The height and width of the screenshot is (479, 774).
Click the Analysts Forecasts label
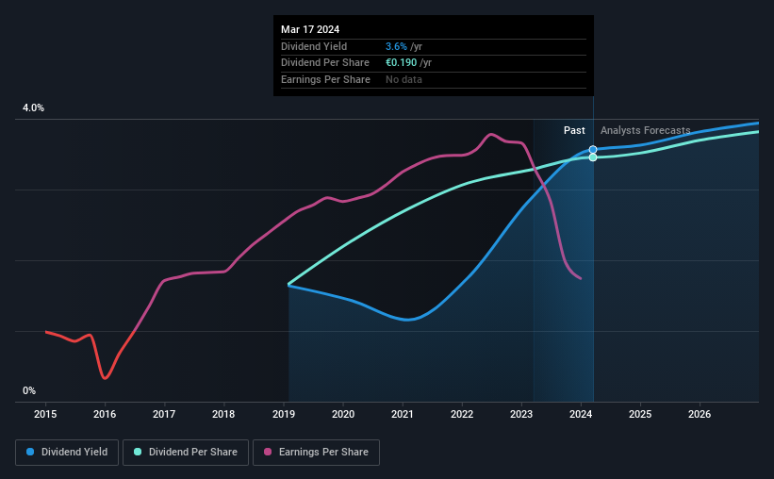[645, 130]
